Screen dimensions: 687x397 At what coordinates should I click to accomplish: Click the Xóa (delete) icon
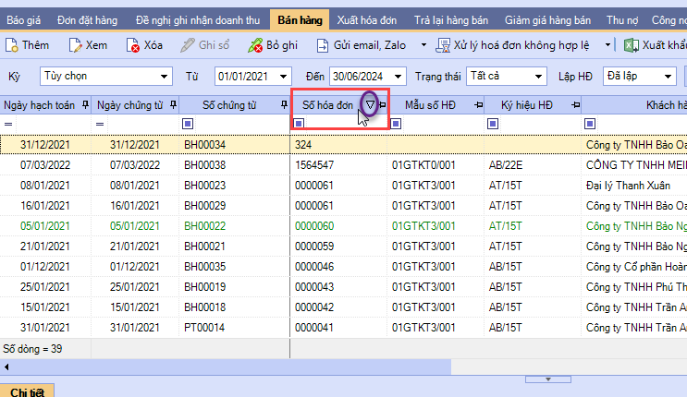133,45
